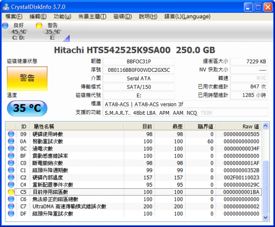This screenshot has width=275, height=227.
Task: Click the 最差 column header
Action: pos(170,126)
